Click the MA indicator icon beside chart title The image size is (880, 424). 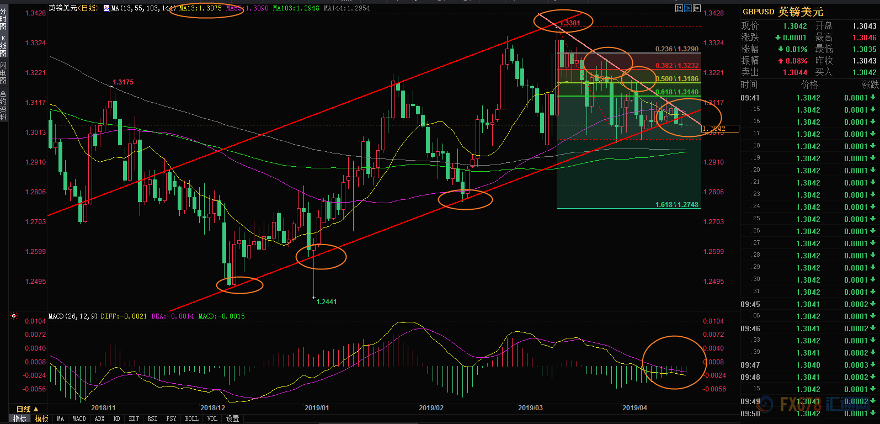106,8
